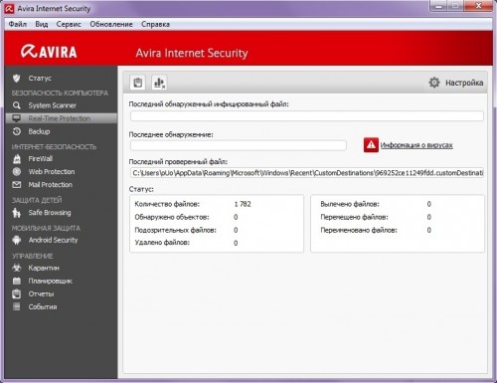The width and height of the screenshot is (497, 383).
Task: Click the Обнаружено объектов label
Action: pos(172,217)
